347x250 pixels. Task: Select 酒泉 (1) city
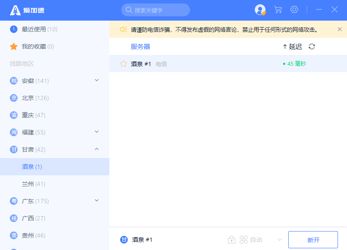(x=54, y=167)
